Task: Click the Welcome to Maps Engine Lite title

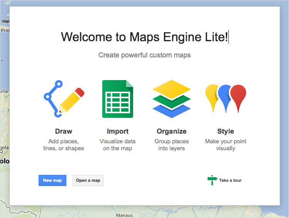Action: 144,37
